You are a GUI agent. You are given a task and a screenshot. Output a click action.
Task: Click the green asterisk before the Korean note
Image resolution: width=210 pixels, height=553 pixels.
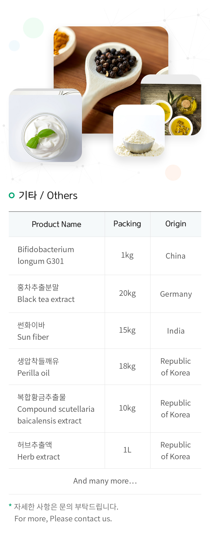(x=10, y=506)
